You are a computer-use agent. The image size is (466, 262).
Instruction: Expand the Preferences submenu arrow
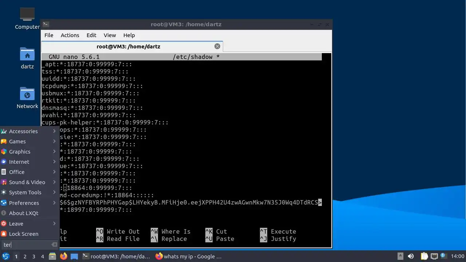[x=54, y=203]
